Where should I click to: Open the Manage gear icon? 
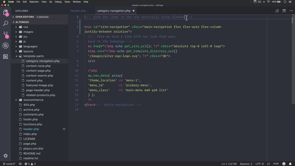6,156
